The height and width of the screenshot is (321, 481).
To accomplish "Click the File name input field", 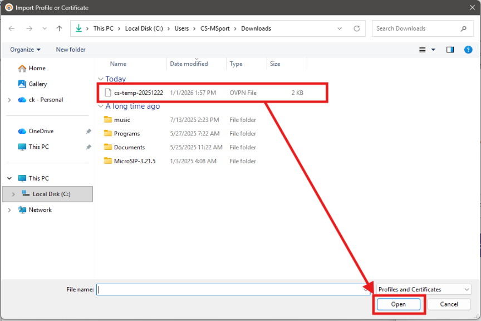I will click(228, 289).
